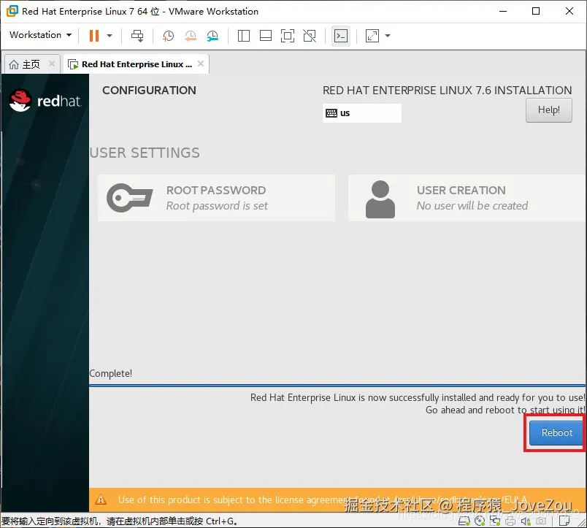Toggle the library sidebar view
The height and width of the screenshot is (528, 587).
click(244, 36)
